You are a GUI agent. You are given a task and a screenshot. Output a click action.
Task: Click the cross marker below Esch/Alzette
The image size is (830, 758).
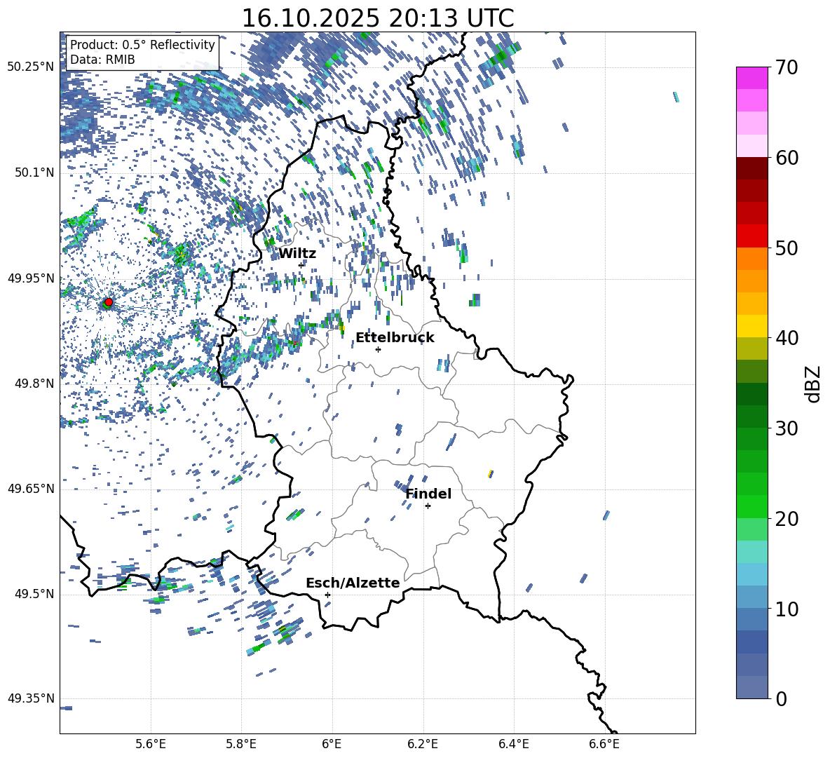point(327,595)
